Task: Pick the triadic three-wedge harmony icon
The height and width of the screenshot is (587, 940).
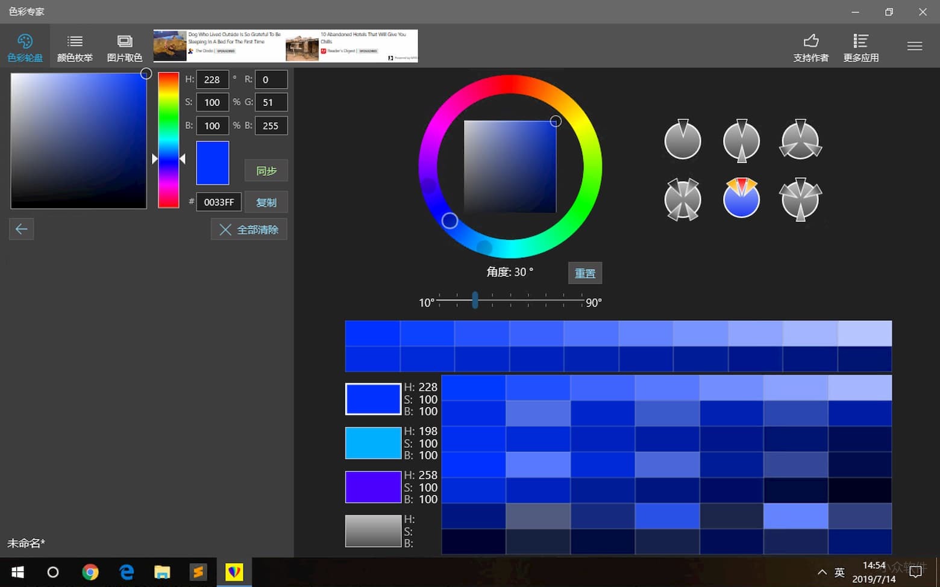Action: tap(800, 140)
